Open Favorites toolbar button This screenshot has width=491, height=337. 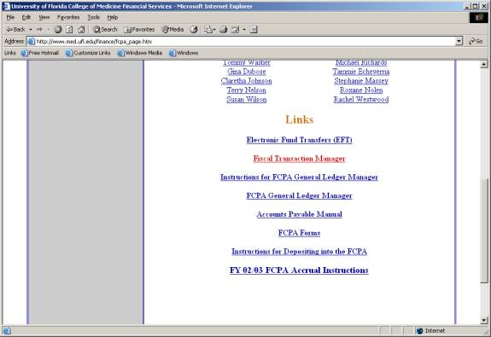[139, 29]
